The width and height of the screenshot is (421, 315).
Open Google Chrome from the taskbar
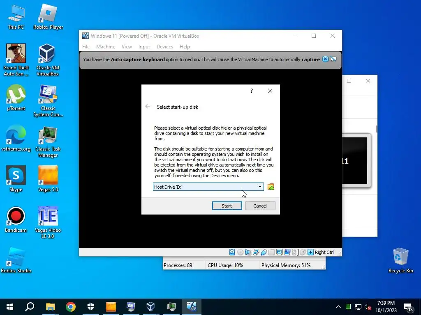(x=71, y=307)
